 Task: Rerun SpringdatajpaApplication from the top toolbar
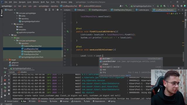coord(157,6)
